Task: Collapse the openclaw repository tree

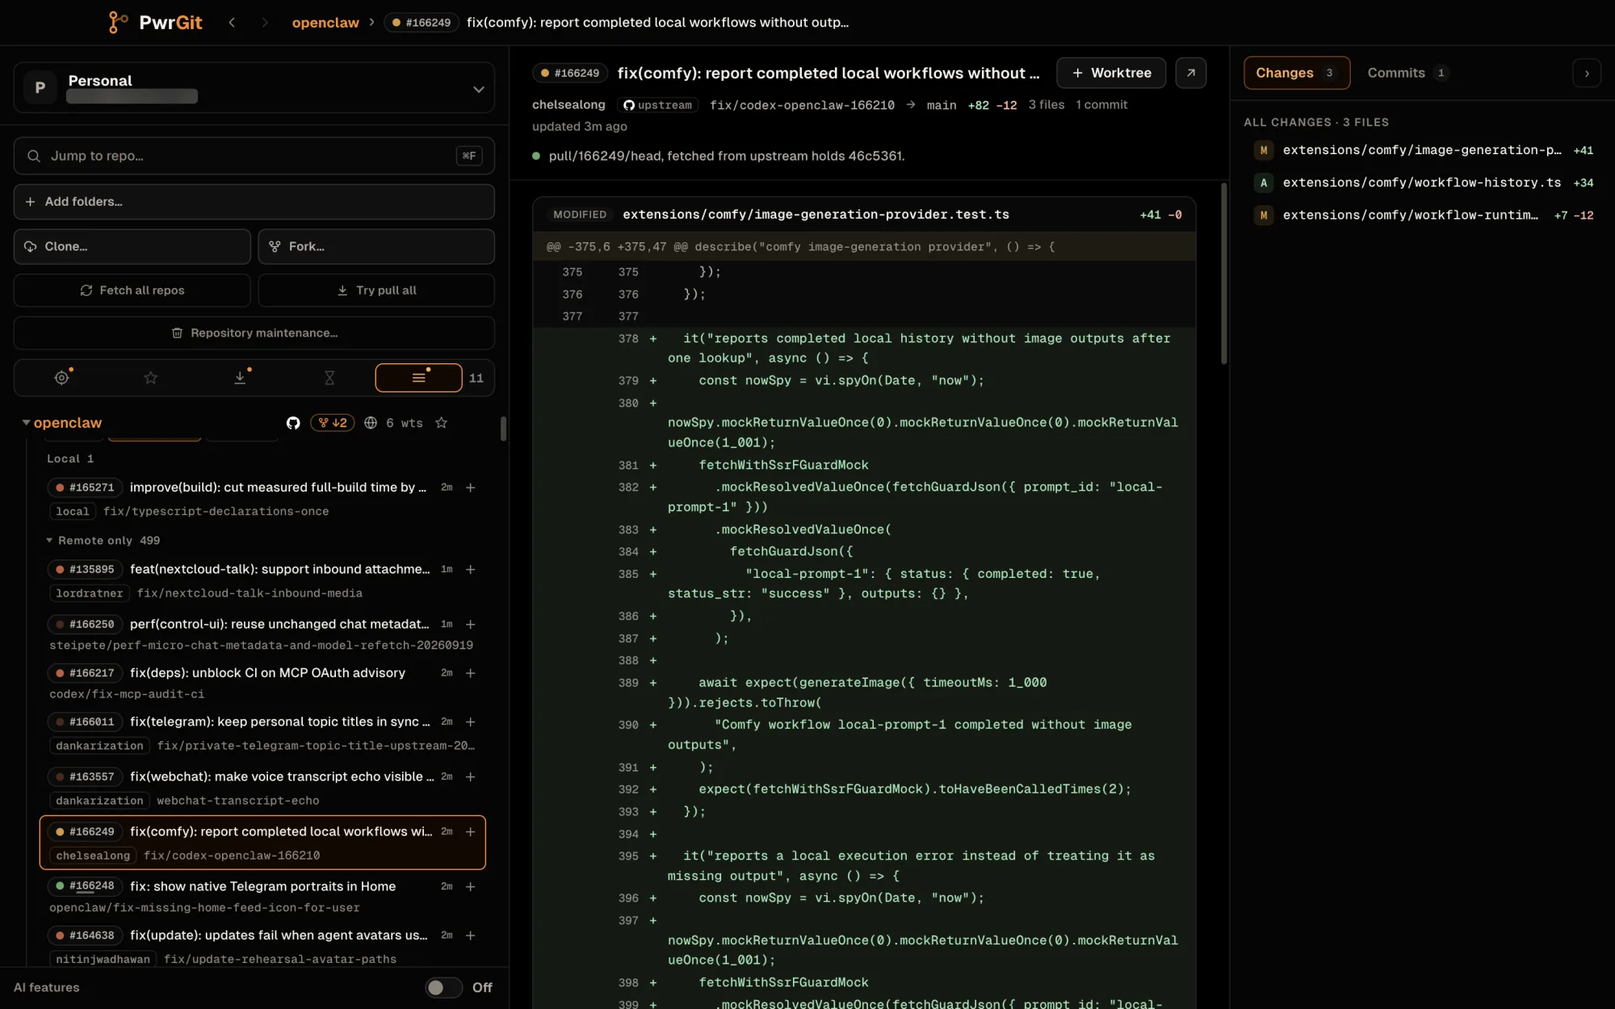Action: click(x=26, y=423)
